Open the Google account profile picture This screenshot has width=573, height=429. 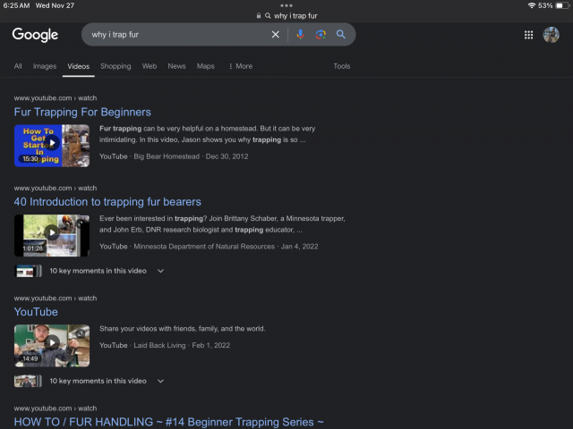[x=551, y=35]
